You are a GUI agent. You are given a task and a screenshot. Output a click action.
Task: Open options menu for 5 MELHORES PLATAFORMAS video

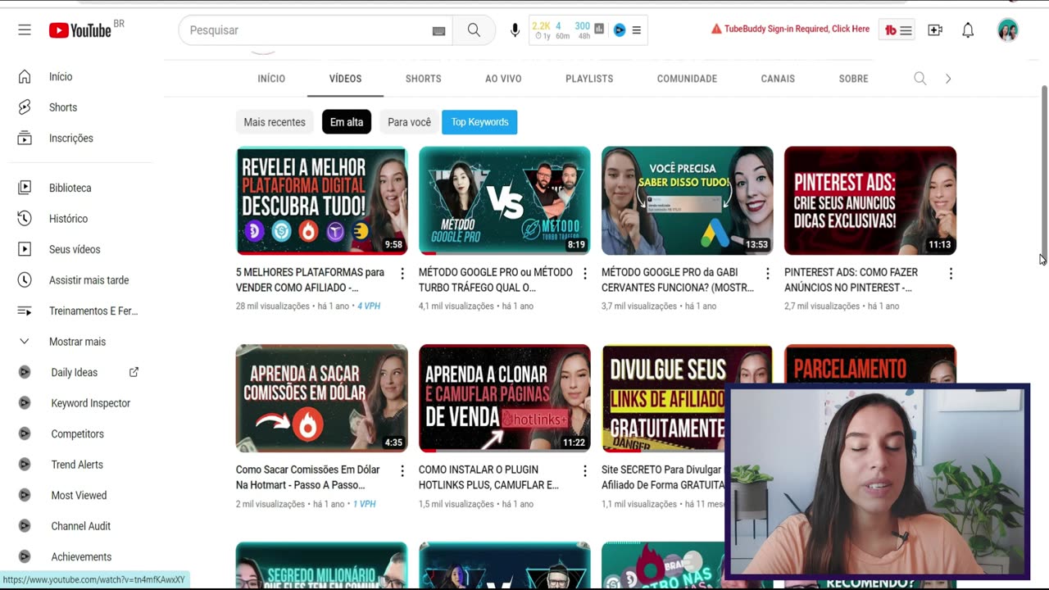point(402,274)
